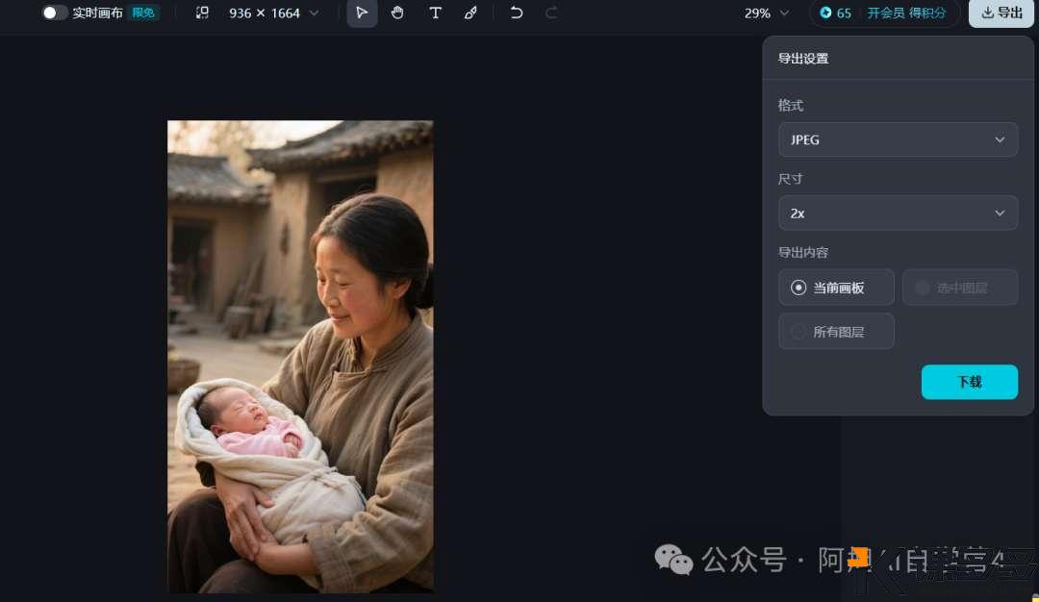
Task: Click the Undo icon
Action: coord(516,13)
